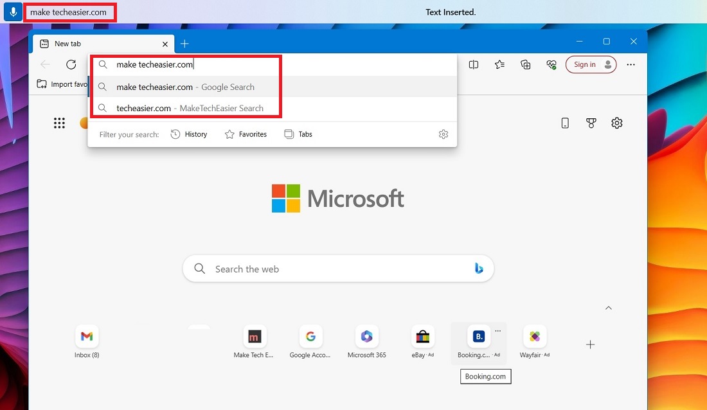Screen dimensions: 707x410
Task: Open the Split screen icon in toolbar
Action: click(474, 64)
